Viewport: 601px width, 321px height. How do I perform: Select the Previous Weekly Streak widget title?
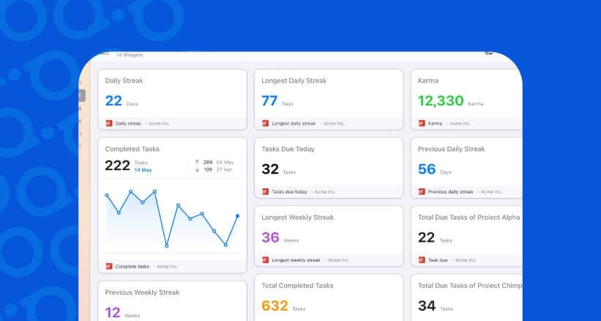tap(142, 292)
